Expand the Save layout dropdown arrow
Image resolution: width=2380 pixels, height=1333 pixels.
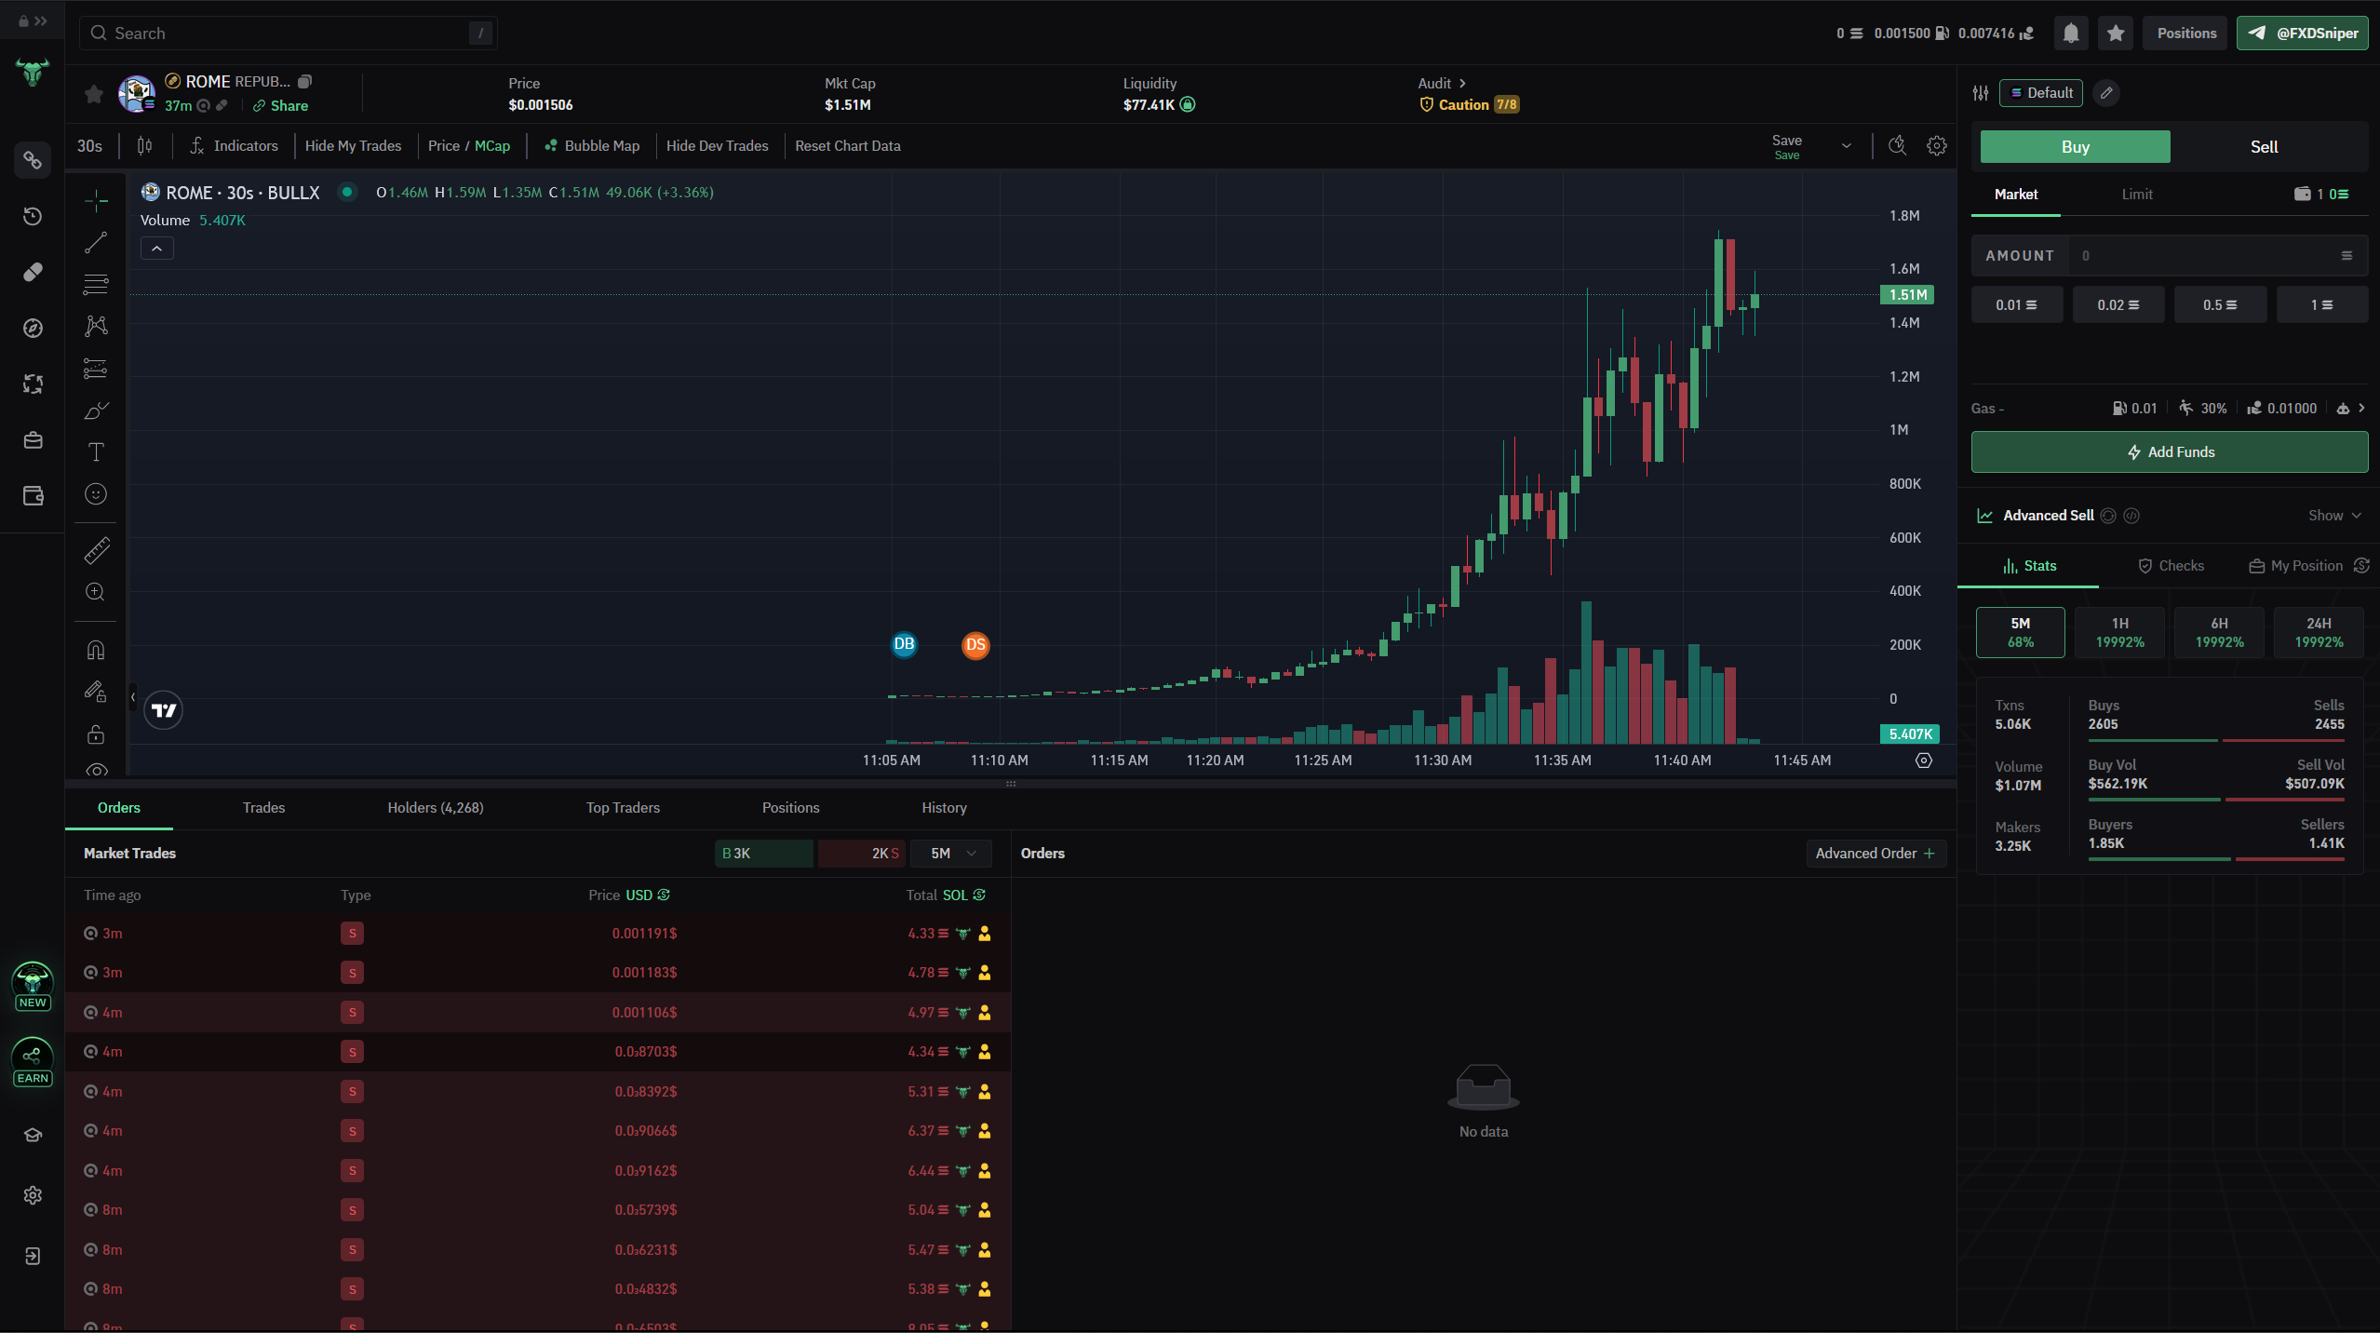(1846, 146)
